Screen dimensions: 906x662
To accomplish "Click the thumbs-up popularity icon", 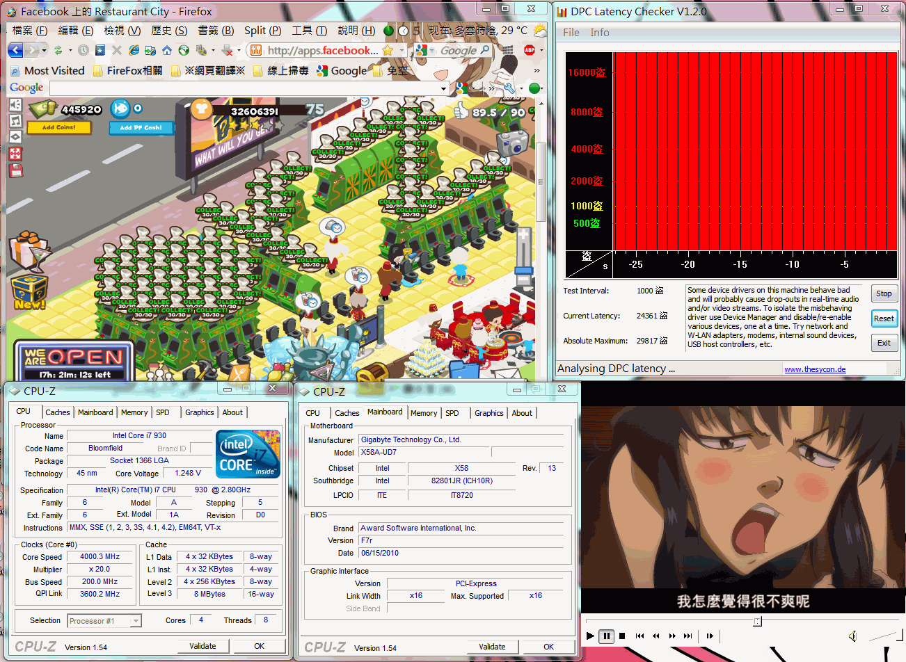I will pos(461,110).
